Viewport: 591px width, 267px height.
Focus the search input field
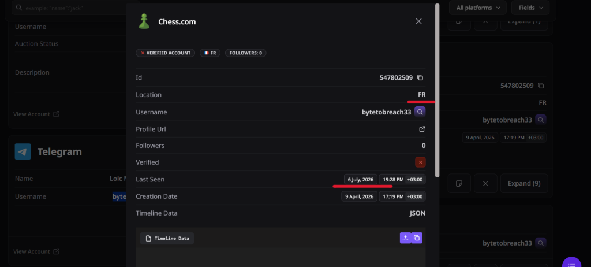76,8
